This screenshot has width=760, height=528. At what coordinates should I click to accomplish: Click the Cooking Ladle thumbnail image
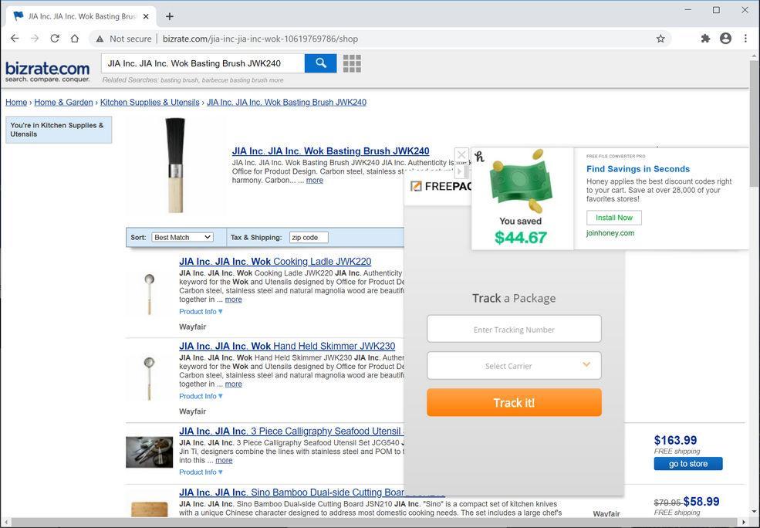(x=149, y=294)
